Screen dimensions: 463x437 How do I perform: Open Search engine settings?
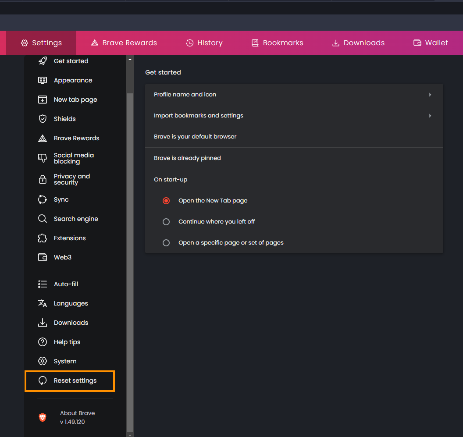coord(76,219)
